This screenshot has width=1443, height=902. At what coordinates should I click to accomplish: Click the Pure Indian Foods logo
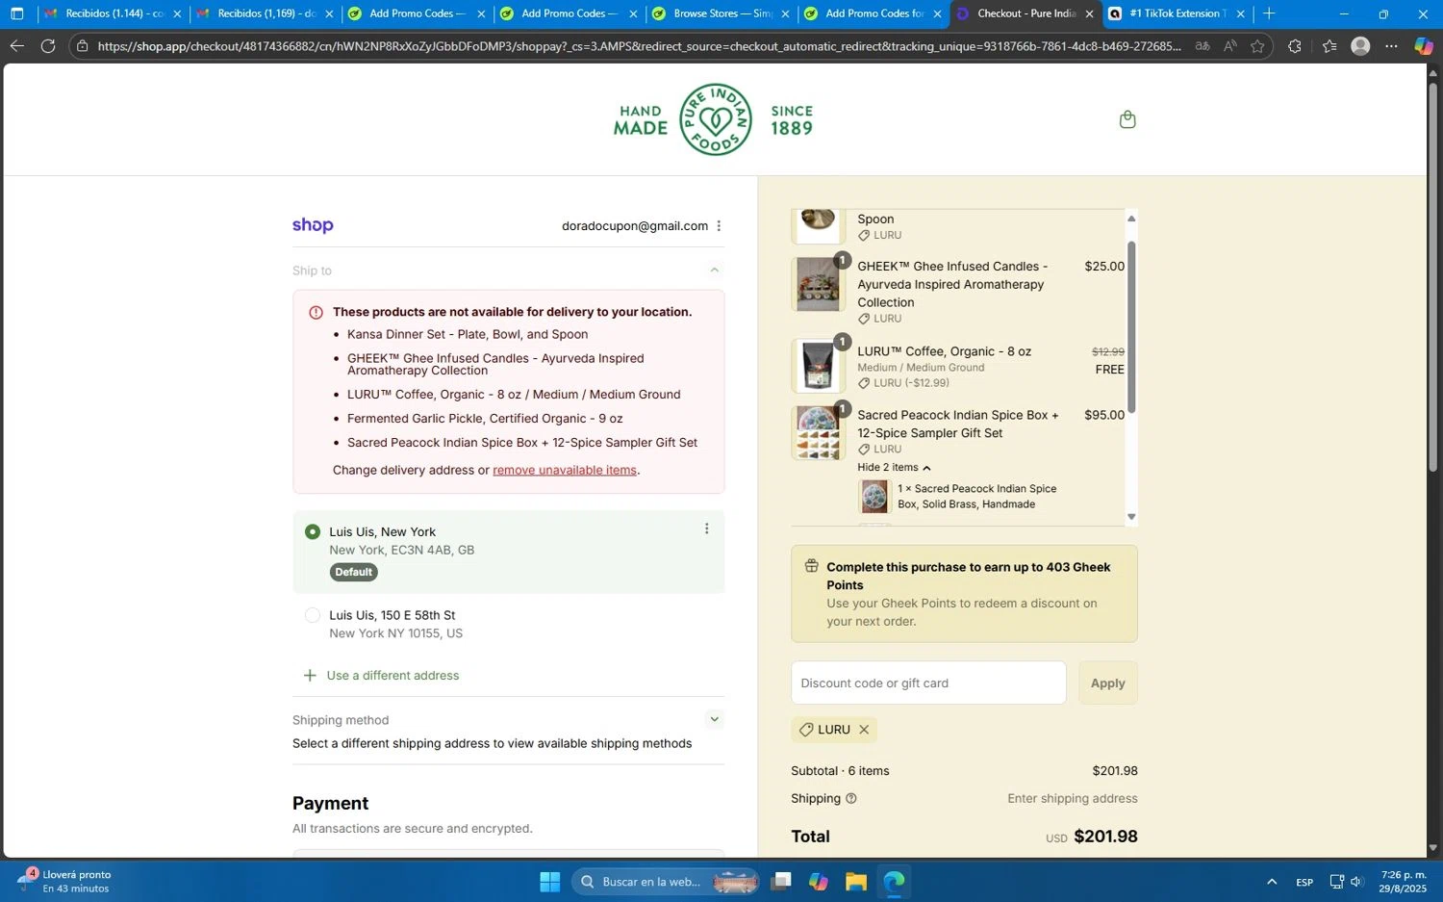(714, 119)
